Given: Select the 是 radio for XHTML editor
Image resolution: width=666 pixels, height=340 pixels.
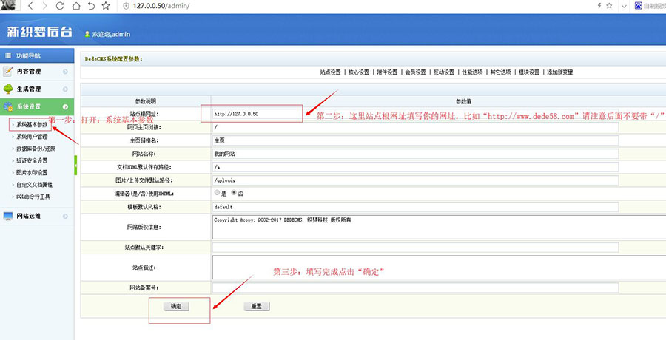Looking at the screenshot, I should [x=217, y=193].
